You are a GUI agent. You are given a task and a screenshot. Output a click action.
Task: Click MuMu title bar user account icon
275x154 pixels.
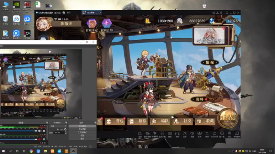(x=218, y=13)
